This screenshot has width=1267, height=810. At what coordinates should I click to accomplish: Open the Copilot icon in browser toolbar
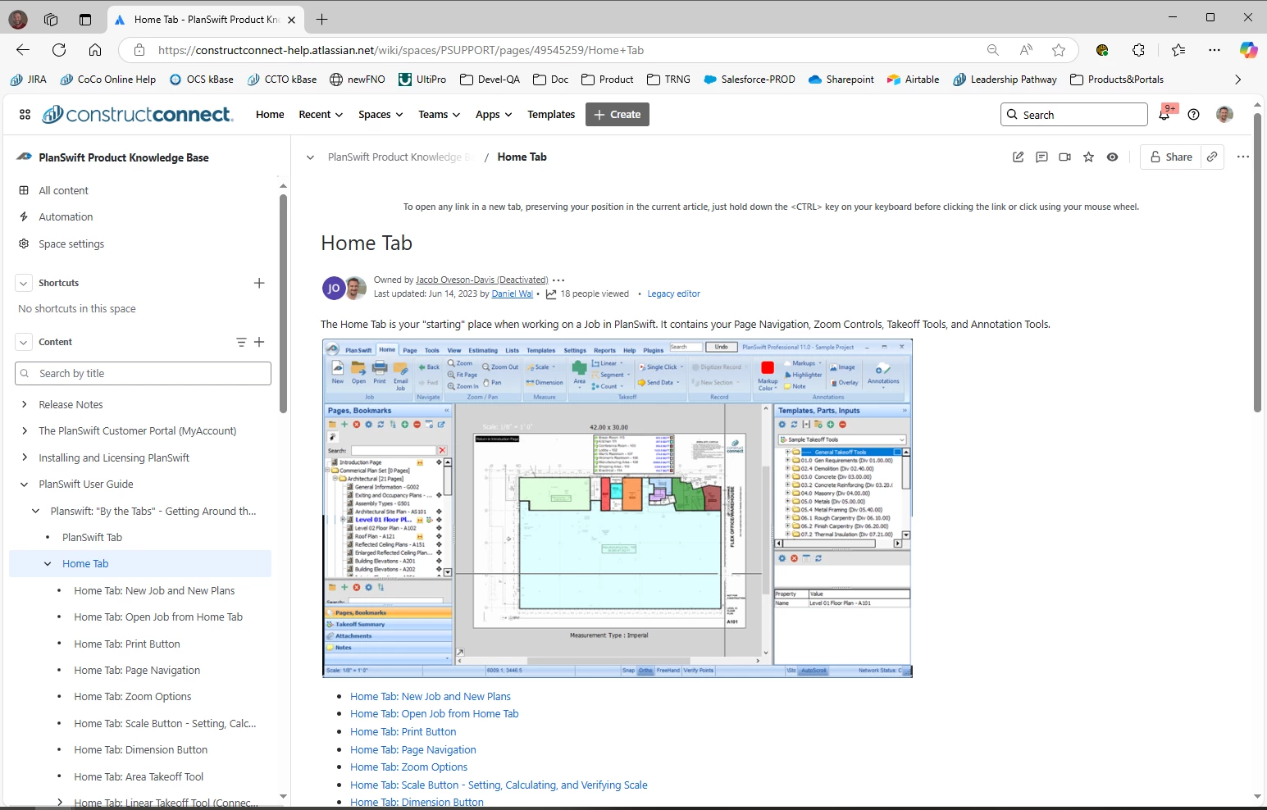[1248, 50]
